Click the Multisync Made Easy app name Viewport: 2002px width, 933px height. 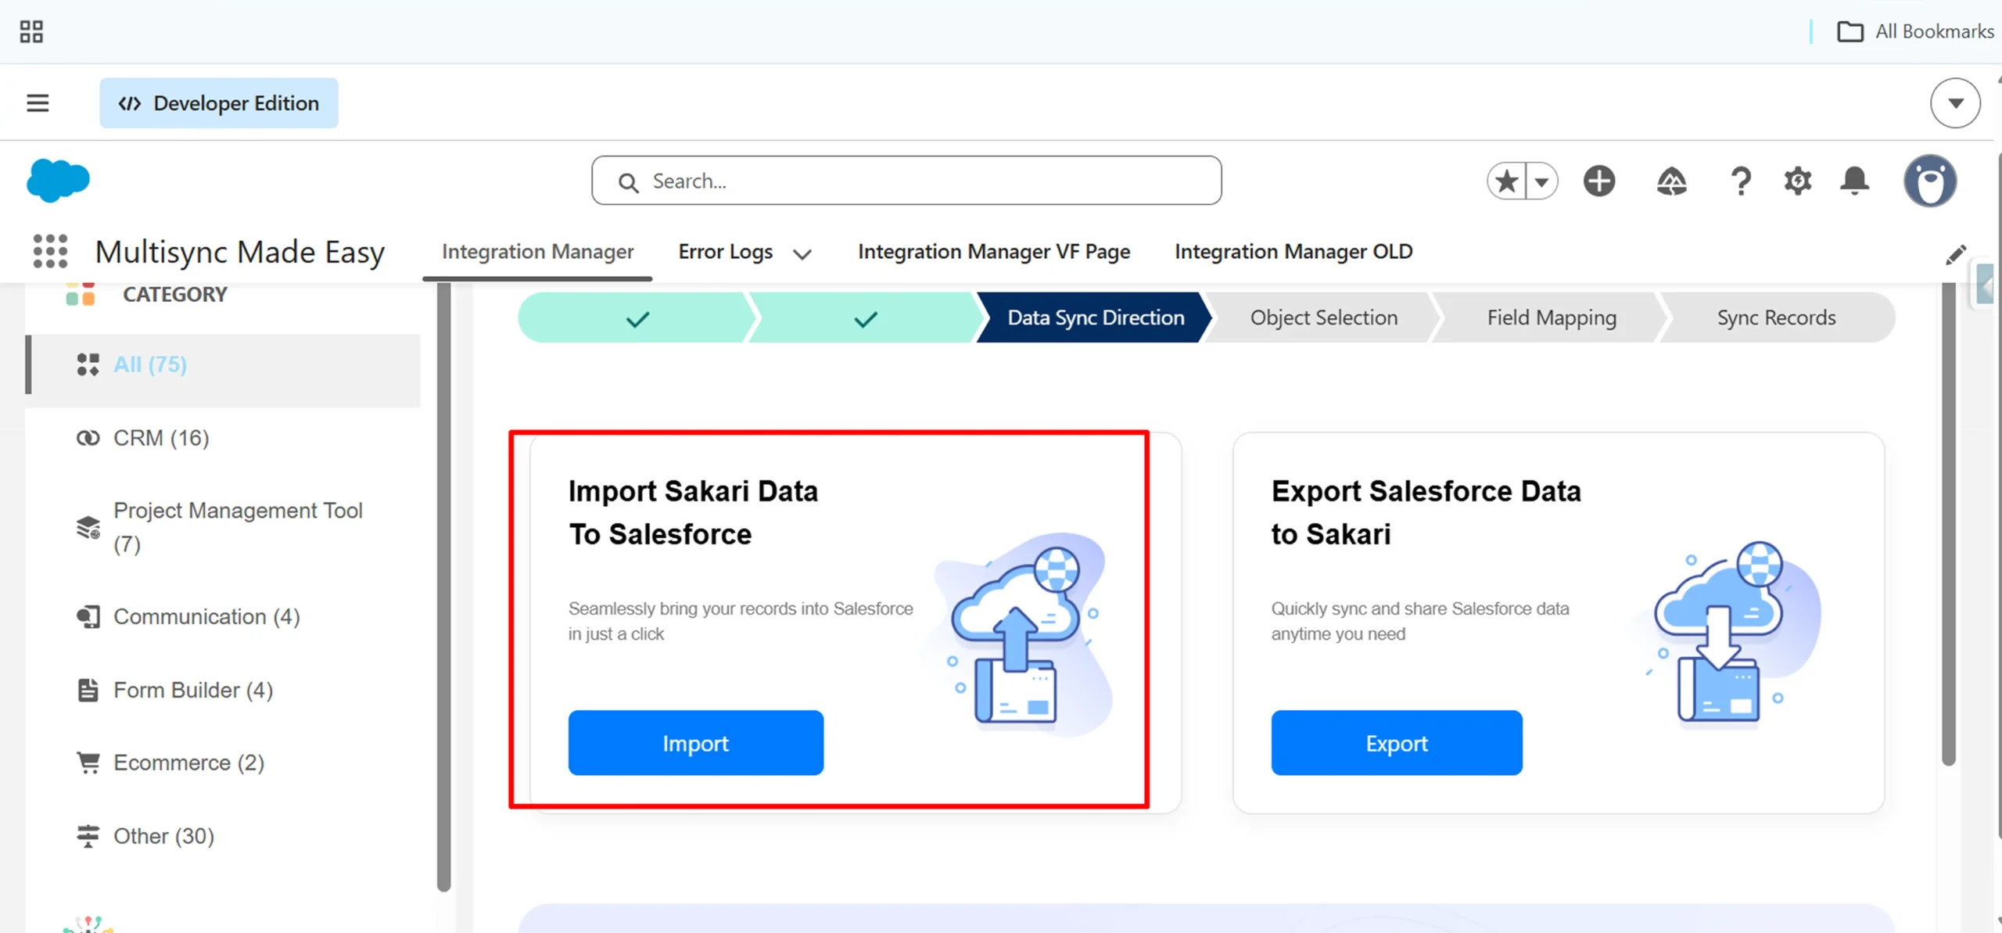point(239,252)
